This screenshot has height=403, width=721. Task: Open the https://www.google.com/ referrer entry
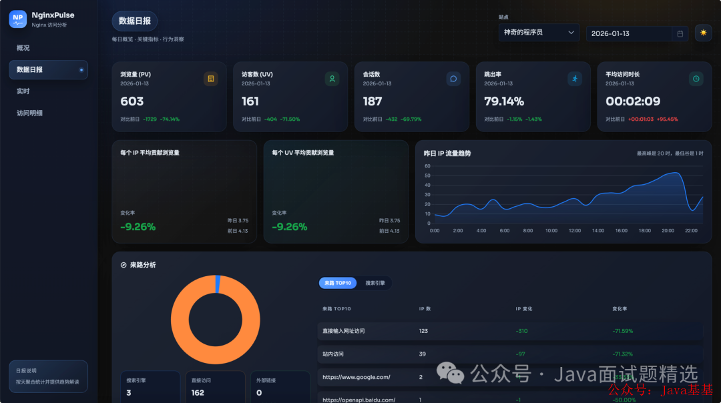coord(356,377)
